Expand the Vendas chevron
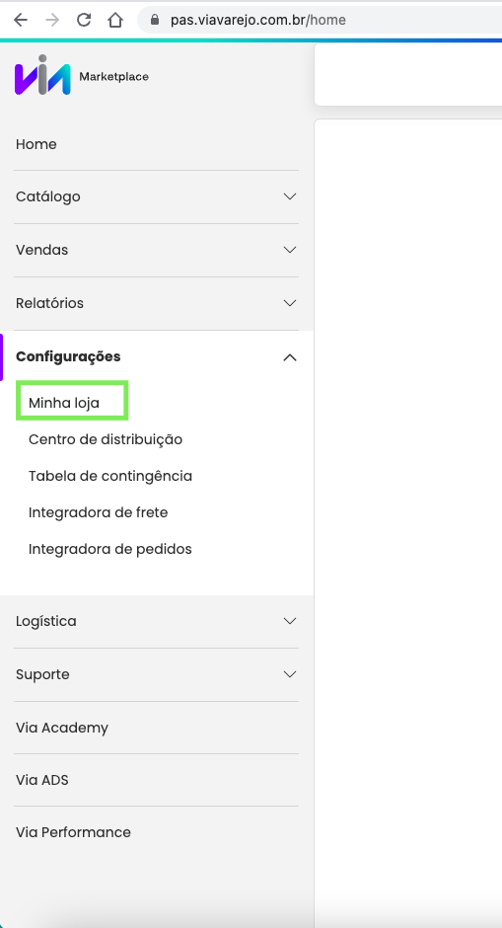The width and height of the screenshot is (502, 928). pyautogui.click(x=290, y=250)
